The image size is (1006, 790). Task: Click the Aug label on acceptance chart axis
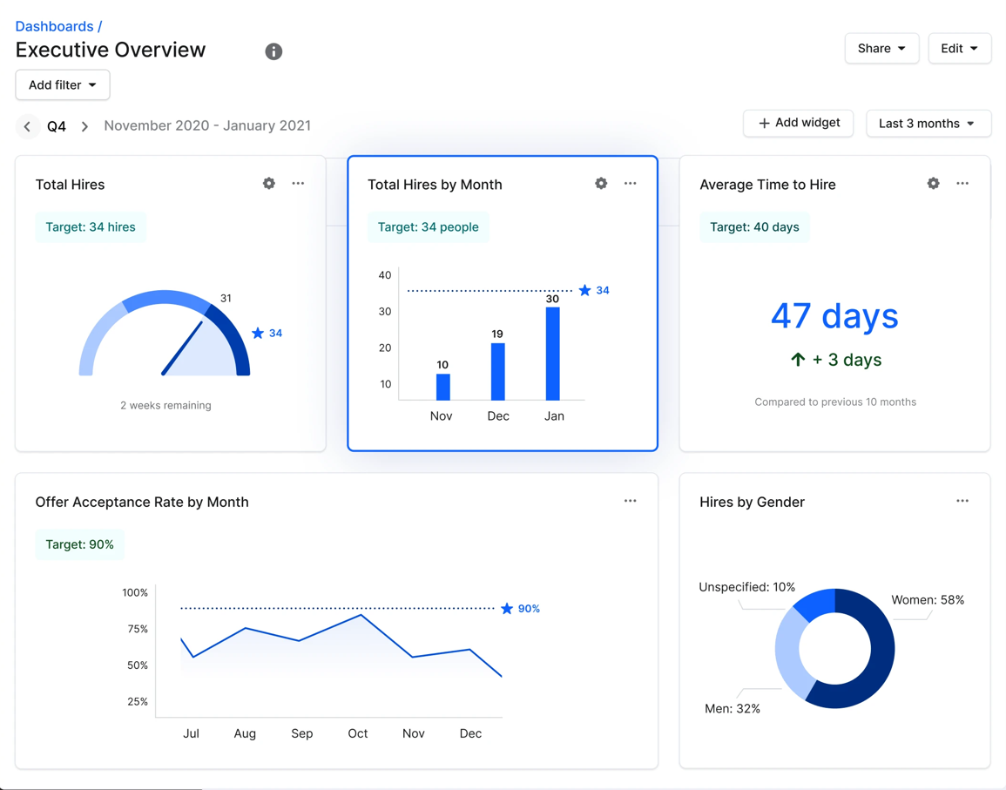click(245, 733)
